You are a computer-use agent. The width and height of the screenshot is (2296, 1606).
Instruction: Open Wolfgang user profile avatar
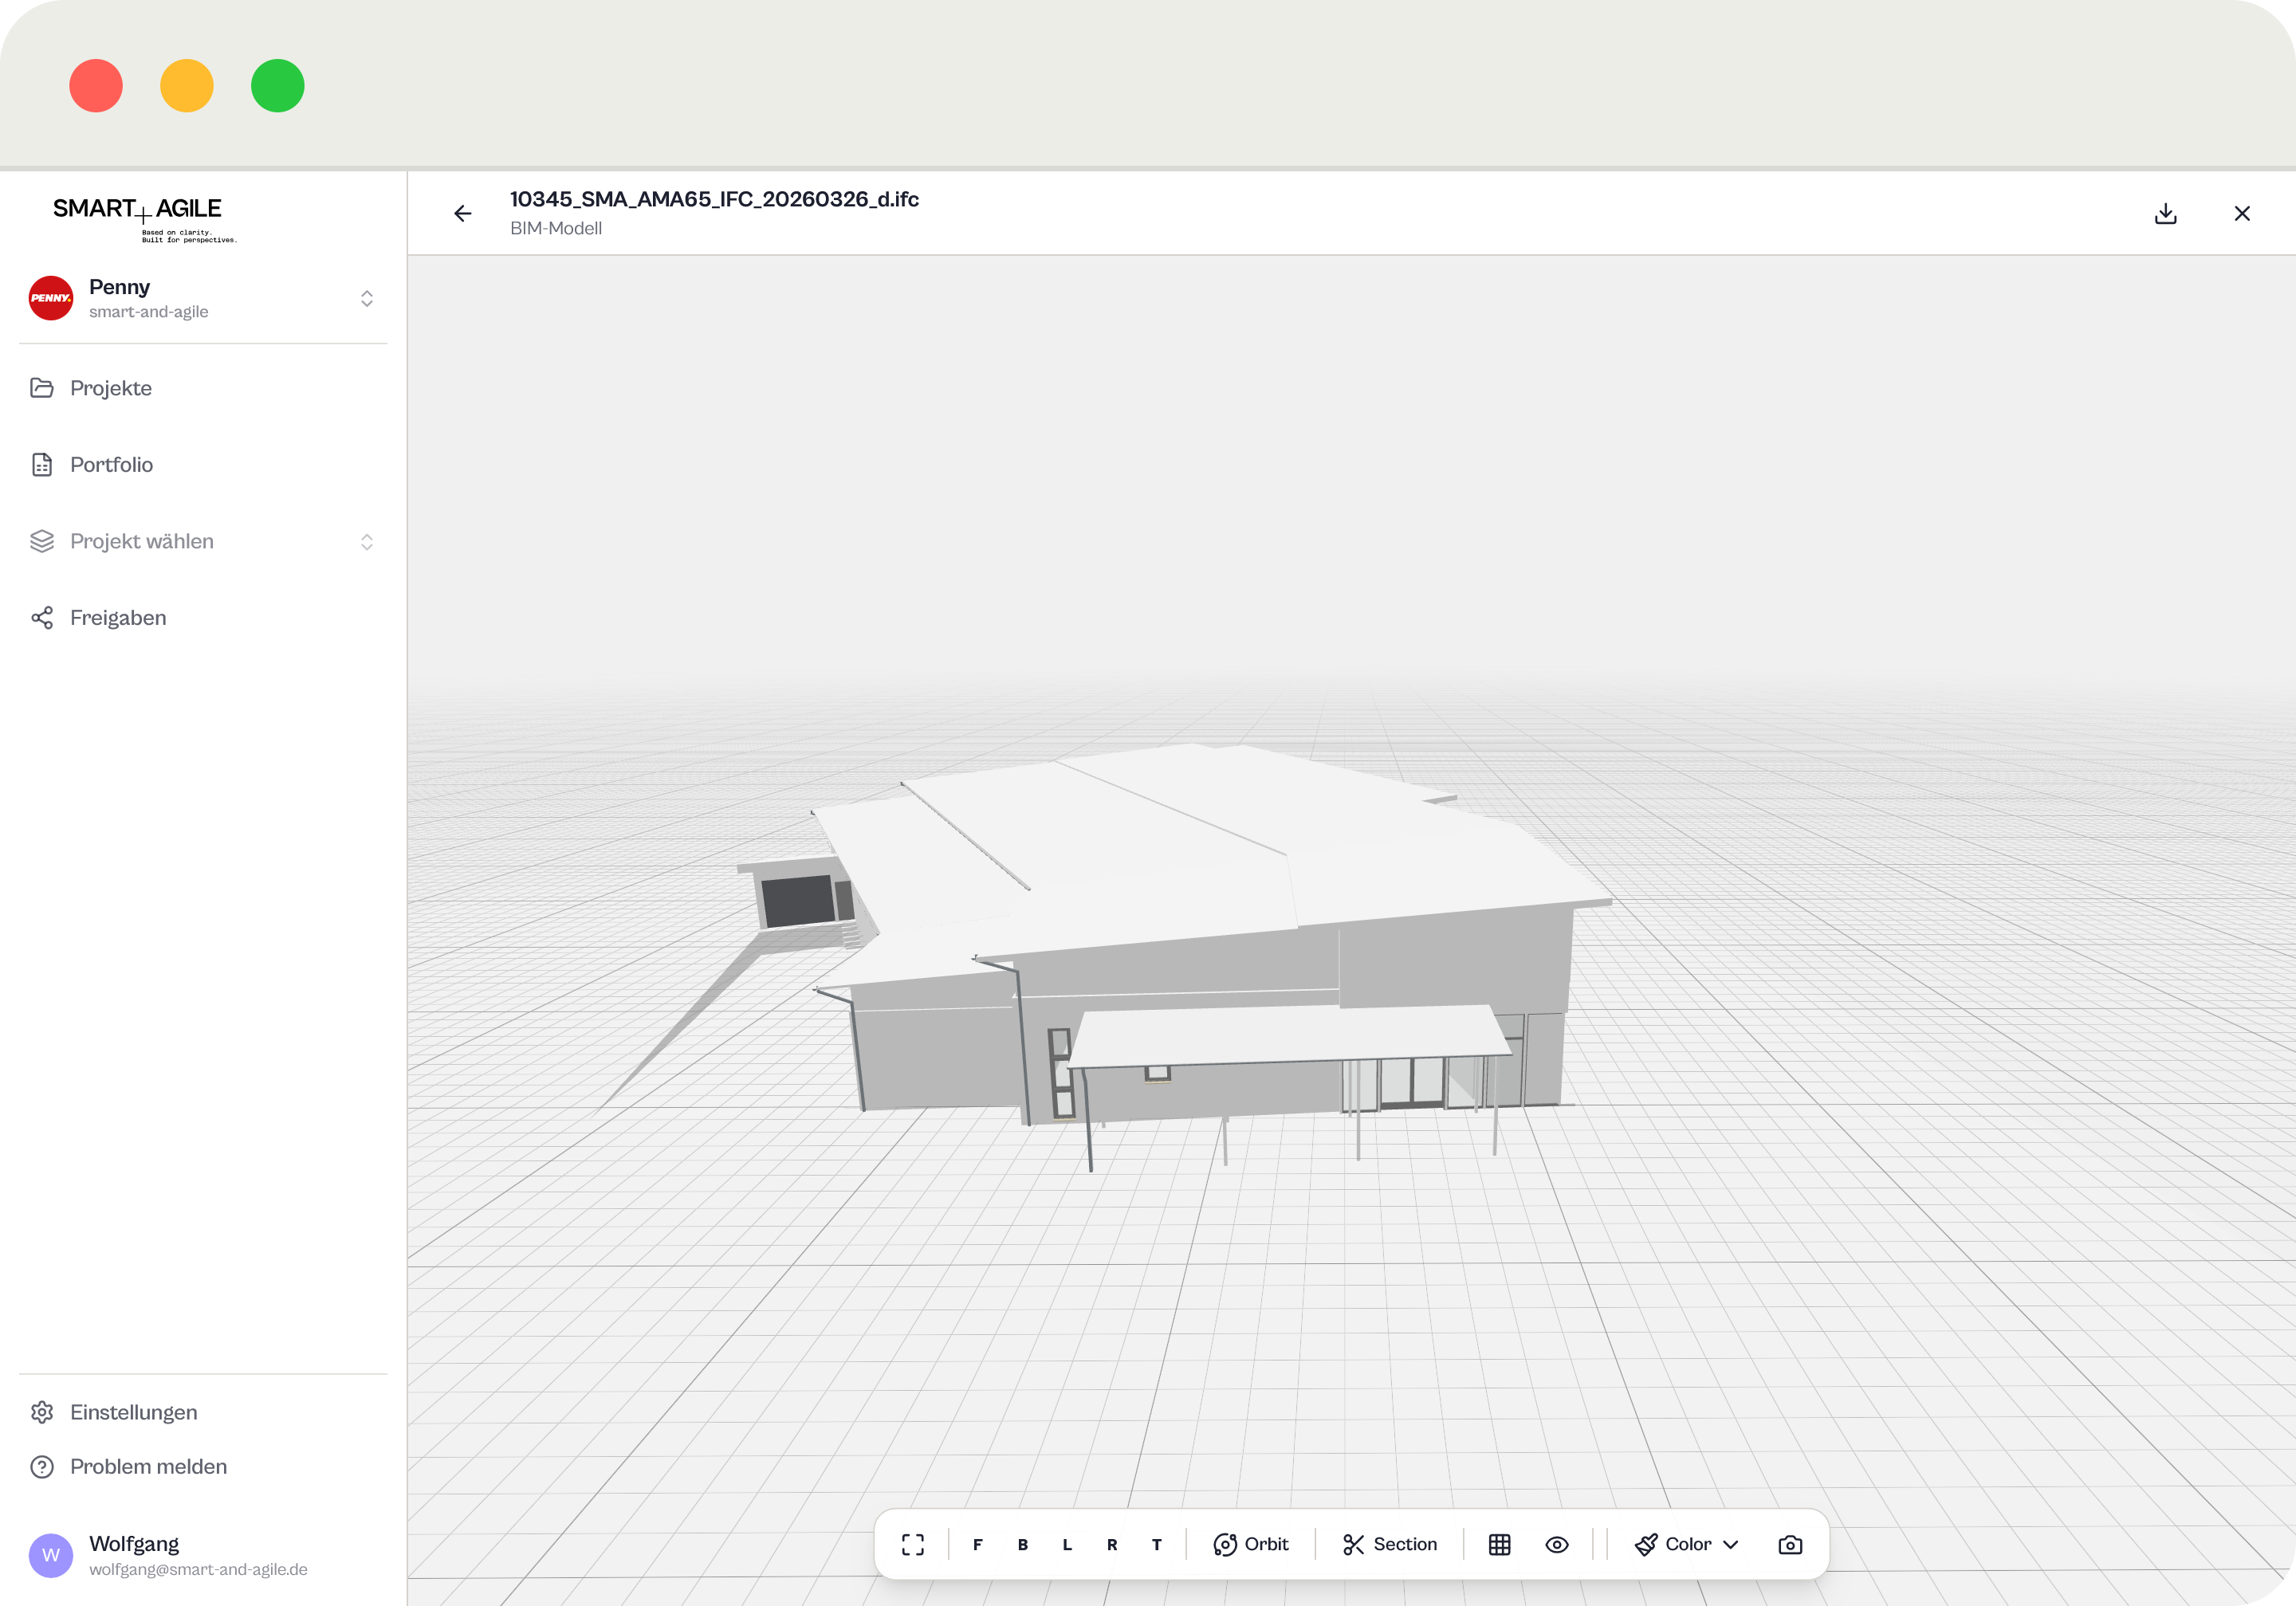(51, 1555)
